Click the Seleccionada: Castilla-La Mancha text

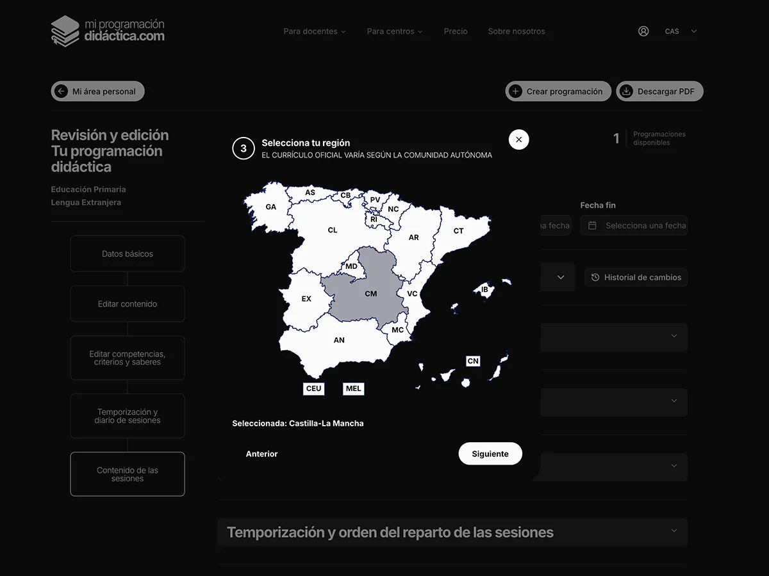pyautogui.click(x=298, y=423)
